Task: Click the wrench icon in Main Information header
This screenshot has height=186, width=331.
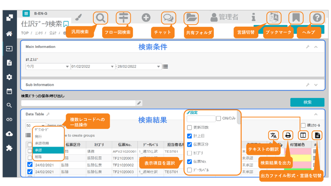Action: pos(308,47)
